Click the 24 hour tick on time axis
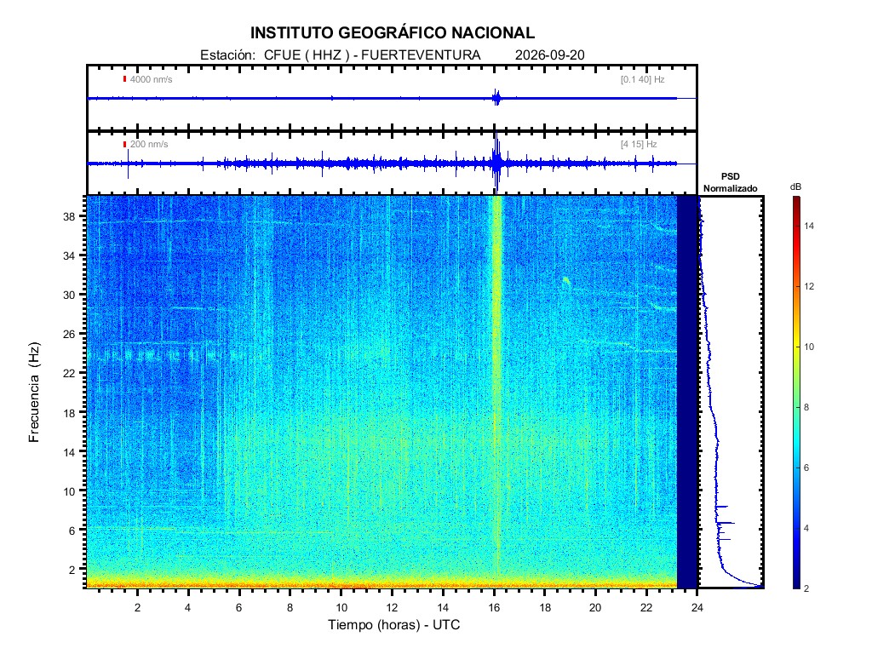 tap(697, 607)
